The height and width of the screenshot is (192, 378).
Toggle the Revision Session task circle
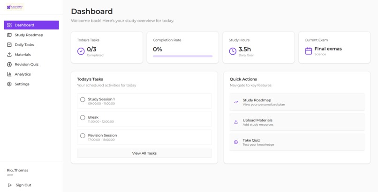pyautogui.click(x=83, y=135)
